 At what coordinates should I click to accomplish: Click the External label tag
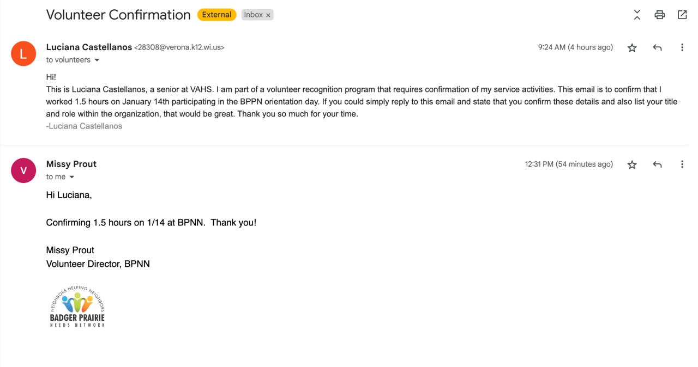click(x=216, y=15)
